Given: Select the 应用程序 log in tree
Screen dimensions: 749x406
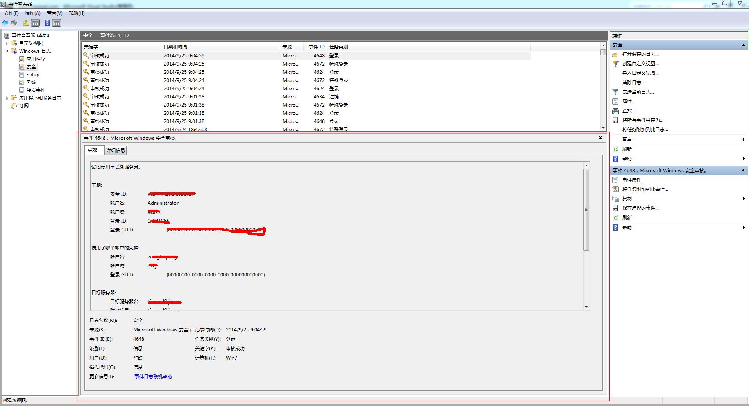Looking at the screenshot, I should click(36, 59).
